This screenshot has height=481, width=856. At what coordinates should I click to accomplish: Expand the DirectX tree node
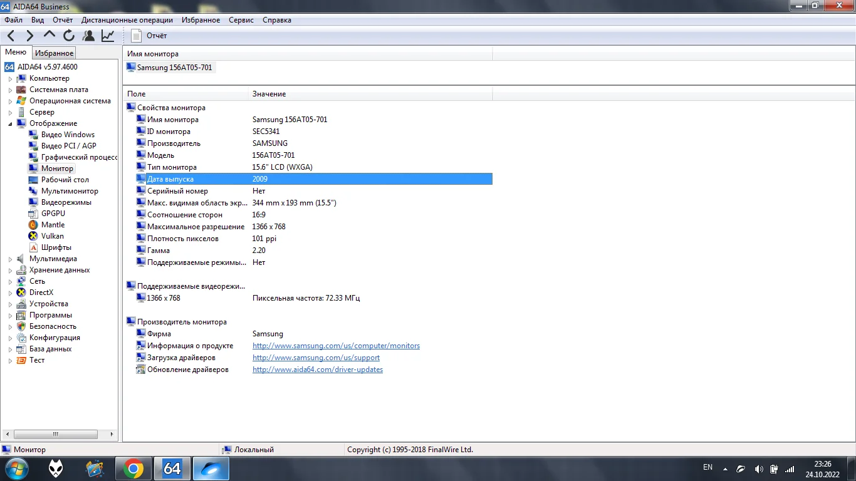pos(10,293)
